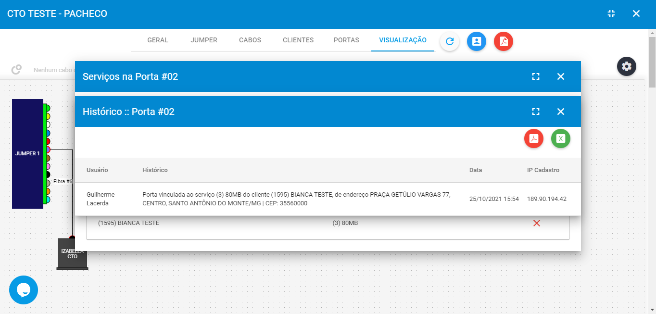Click the scrollbar down arrow

[652, 310]
